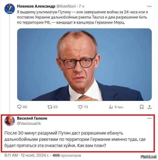This screenshot has width=158, height=160.
Task: Click the Fishki.net watermark
Action: [x=149, y=157]
